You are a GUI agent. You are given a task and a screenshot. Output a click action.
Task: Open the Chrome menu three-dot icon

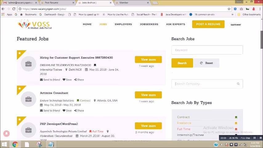(x=260, y=9)
